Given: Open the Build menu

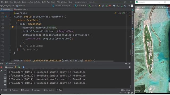Looking at the screenshot, I should tap(44, 2).
